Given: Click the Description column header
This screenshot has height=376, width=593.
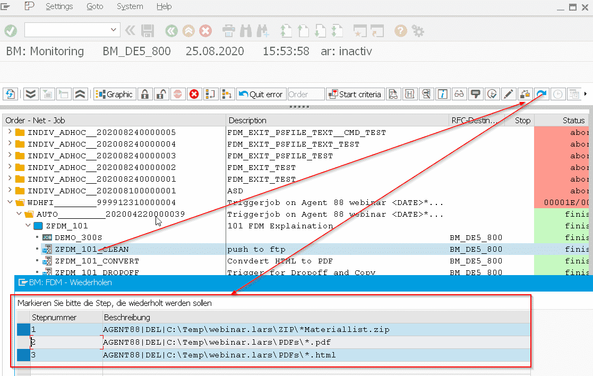Looking at the screenshot, I should point(337,121).
